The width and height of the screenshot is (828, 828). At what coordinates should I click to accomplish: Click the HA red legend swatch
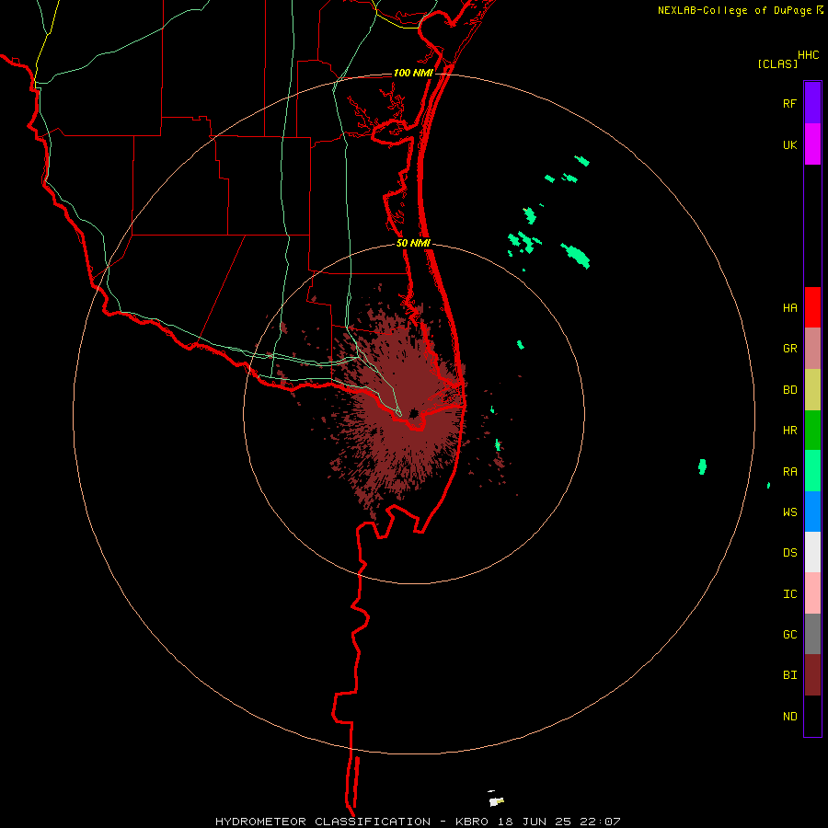(812, 307)
